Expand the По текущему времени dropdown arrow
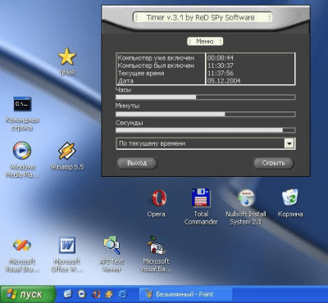This screenshot has width=328, height=303. (289, 143)
